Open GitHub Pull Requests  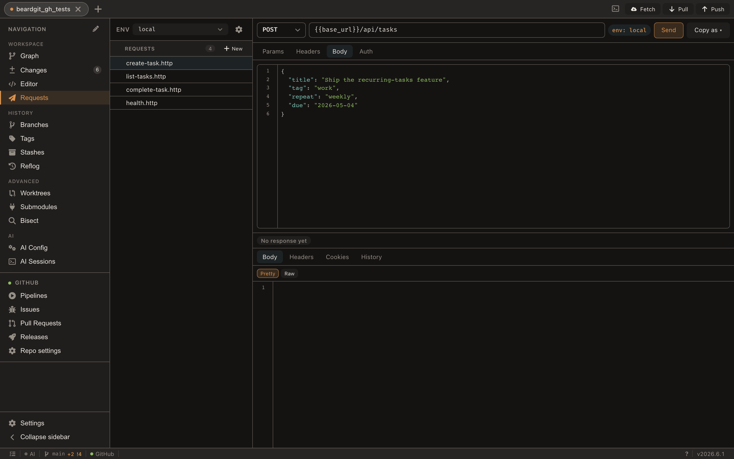coord(55,323)
